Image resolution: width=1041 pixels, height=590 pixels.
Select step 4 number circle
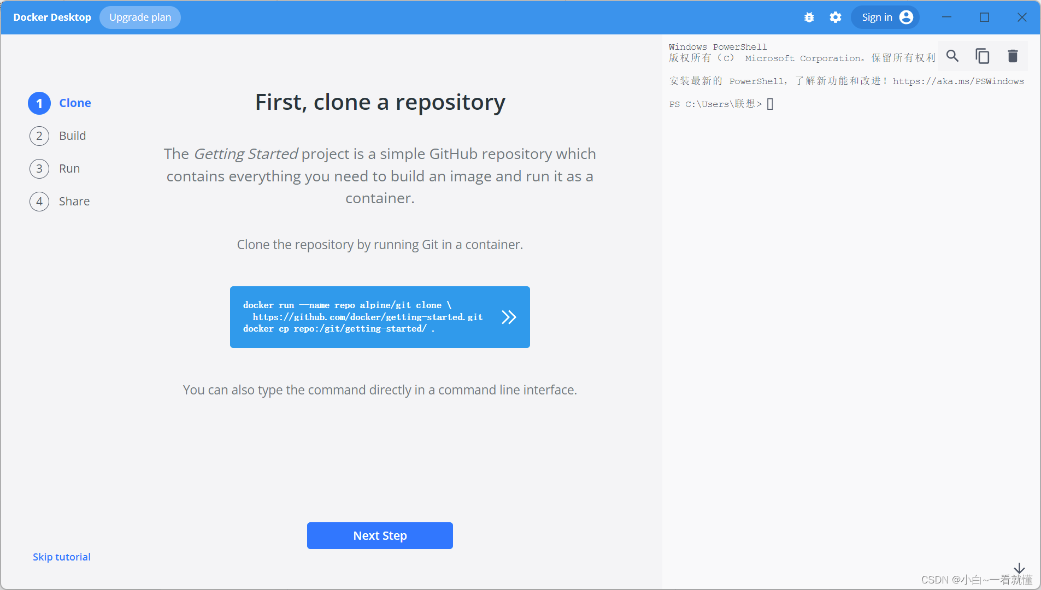(x=39, y=202)
